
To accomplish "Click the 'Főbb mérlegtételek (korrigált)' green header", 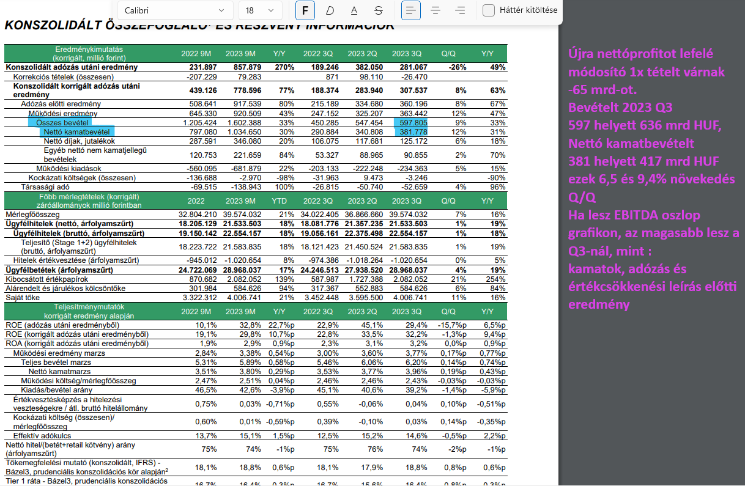I will 89,197.
